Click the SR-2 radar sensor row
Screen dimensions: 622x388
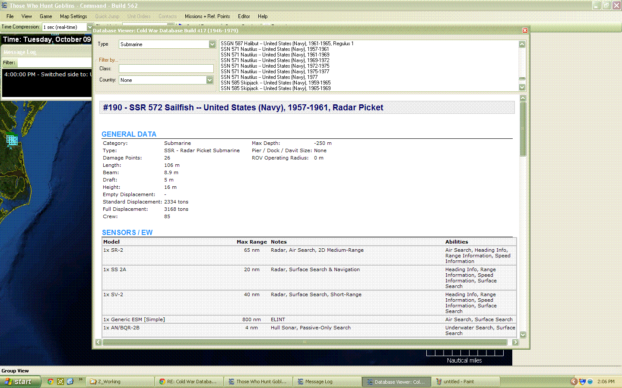pyautogui.click(x=309, y=256)
